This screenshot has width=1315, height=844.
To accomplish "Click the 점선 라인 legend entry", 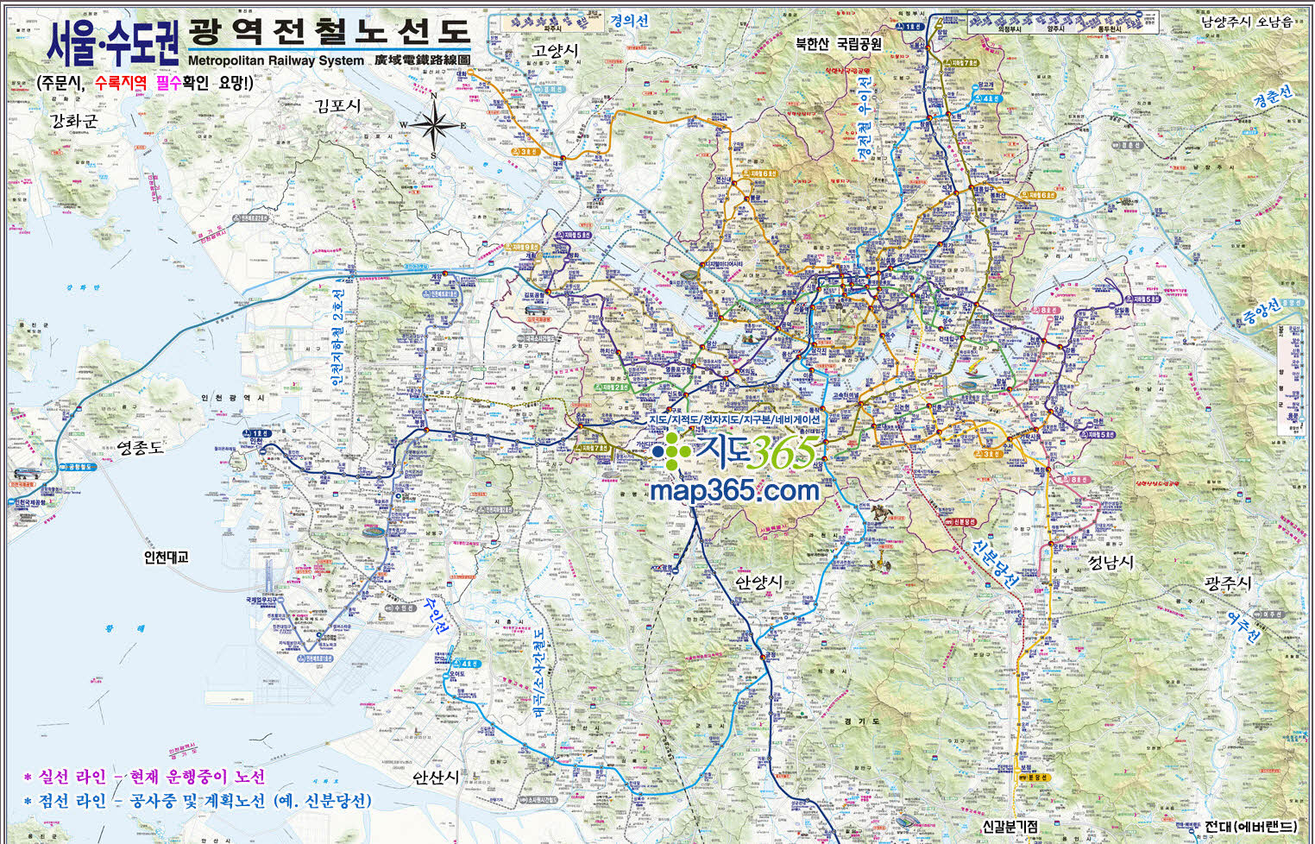I will click(198, 801).
